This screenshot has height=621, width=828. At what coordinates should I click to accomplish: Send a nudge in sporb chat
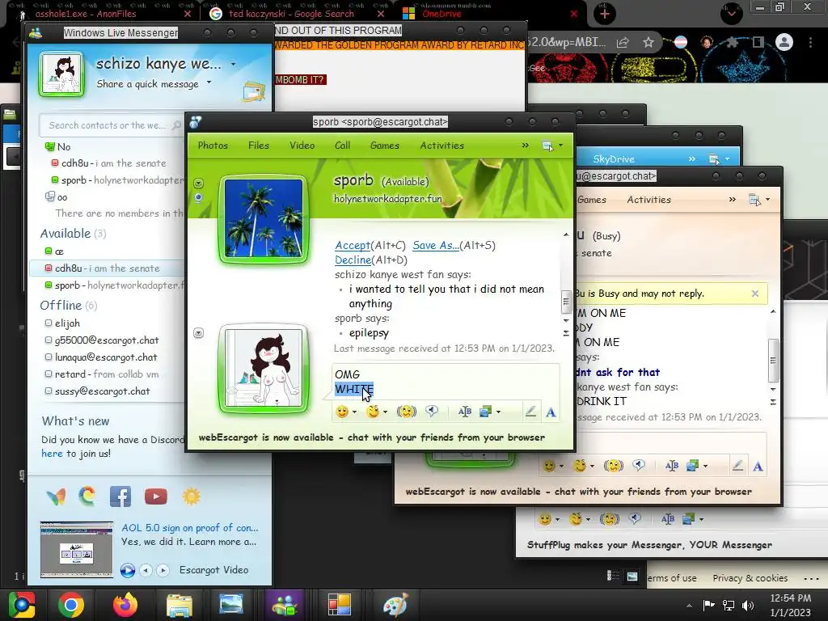click(406, 412)
